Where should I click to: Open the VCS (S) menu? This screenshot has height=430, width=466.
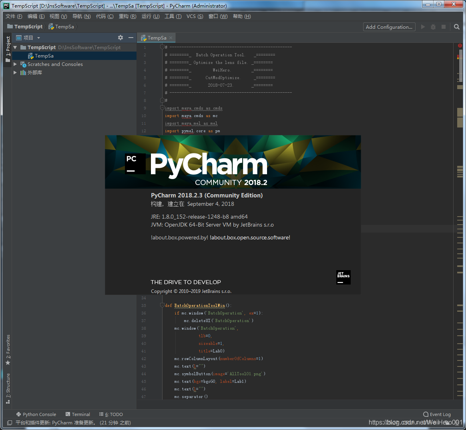195,16
